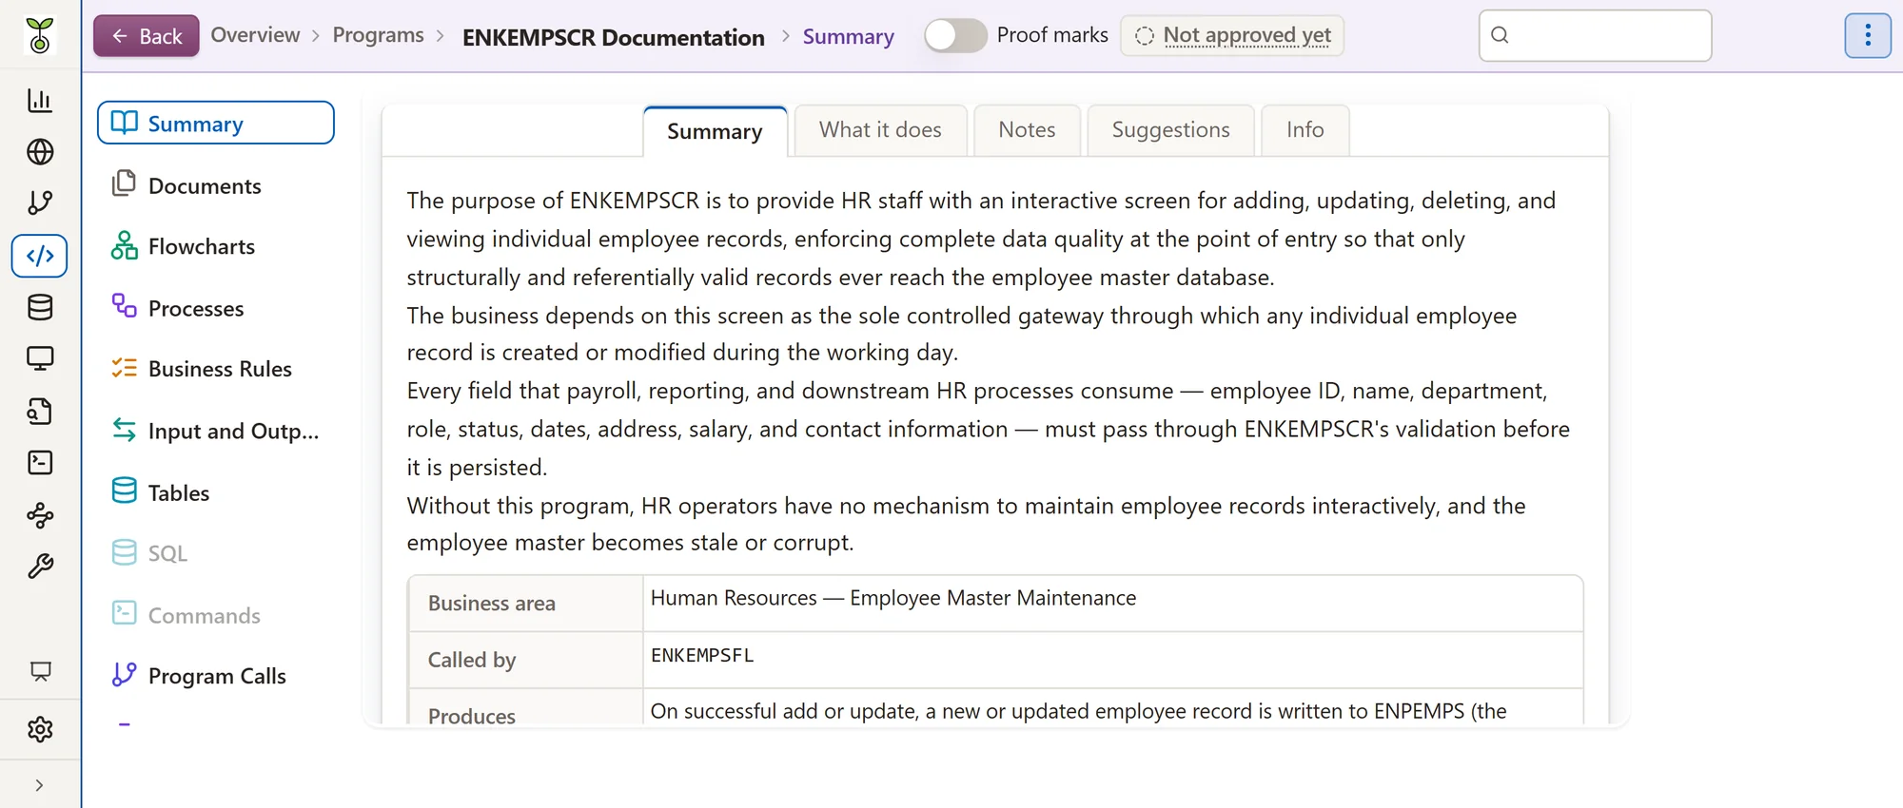Open the bar chart analytics icon
Viewport: 1903px width, 808px height.
point(40,100)
